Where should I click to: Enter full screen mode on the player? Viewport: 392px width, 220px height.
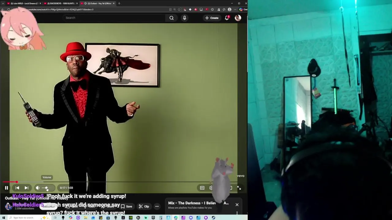pos(239,188)
